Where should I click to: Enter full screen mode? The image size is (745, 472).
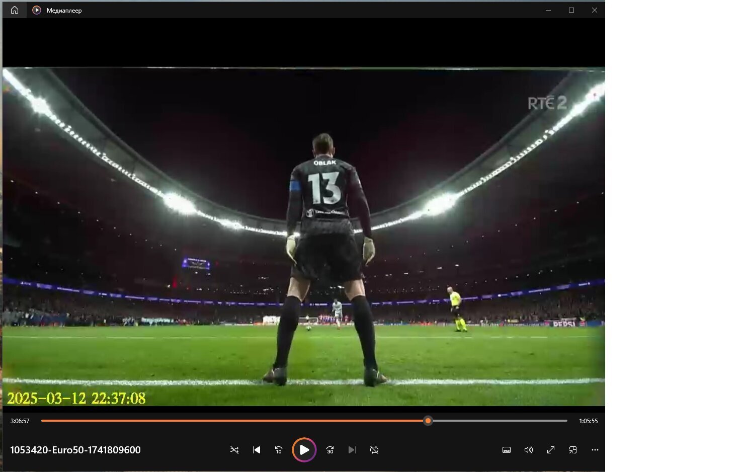(551, 450)
